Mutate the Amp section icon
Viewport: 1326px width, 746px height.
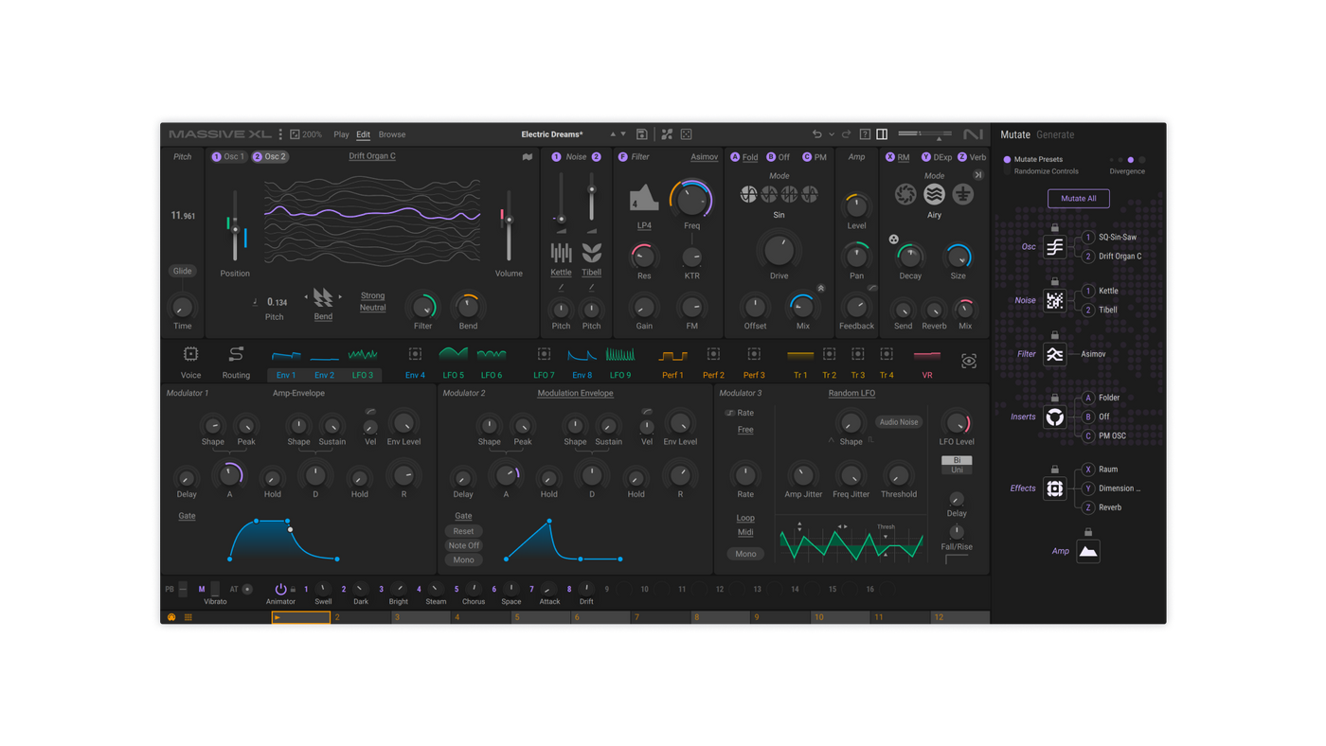coord(1088,551)
